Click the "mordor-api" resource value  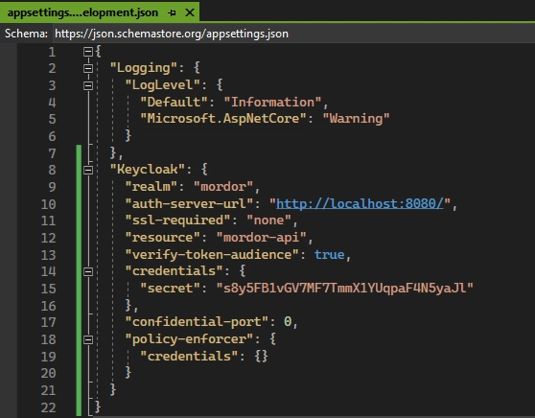point(261,238)
